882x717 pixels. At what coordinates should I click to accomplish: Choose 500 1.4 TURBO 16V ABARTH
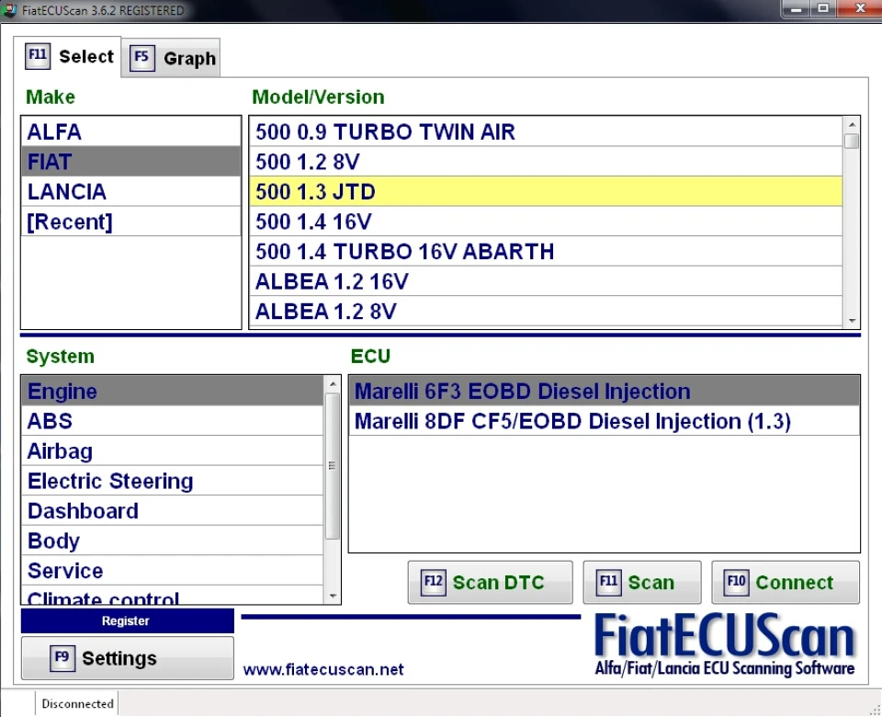click(546, 251)
